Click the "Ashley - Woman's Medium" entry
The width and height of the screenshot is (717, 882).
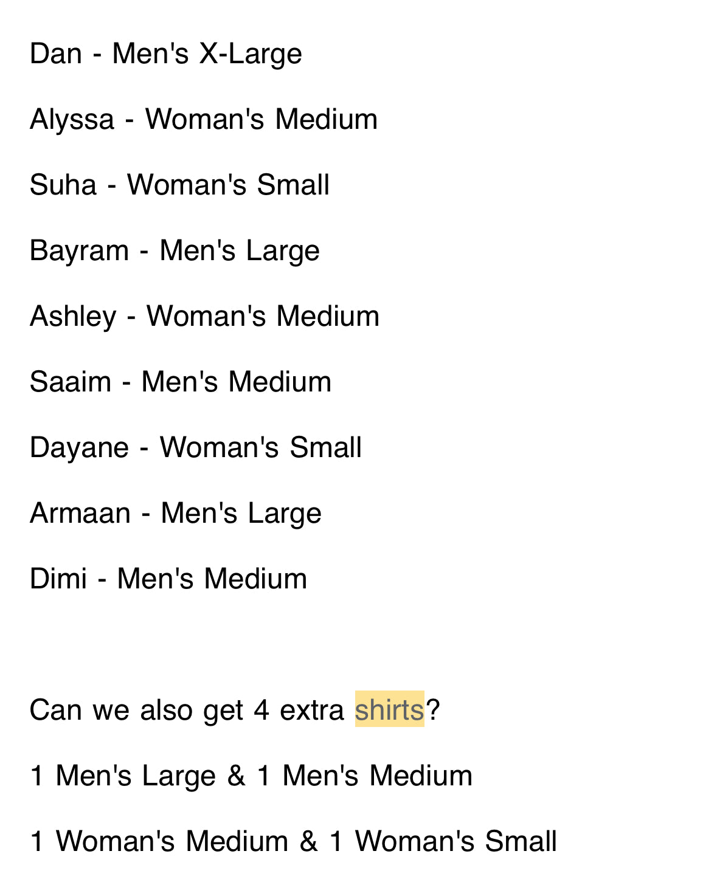coord(204,316)
